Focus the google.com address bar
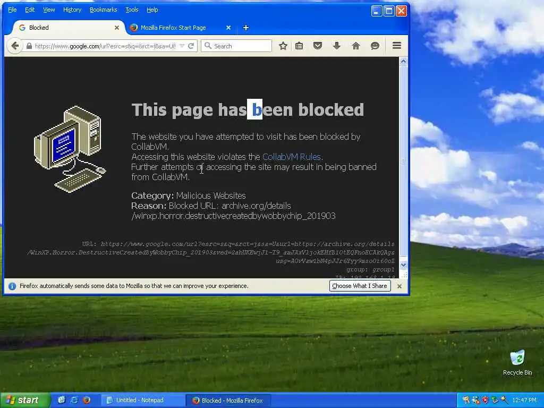The height and width of the screenshot is (408, 544). [x=105, y=46]
